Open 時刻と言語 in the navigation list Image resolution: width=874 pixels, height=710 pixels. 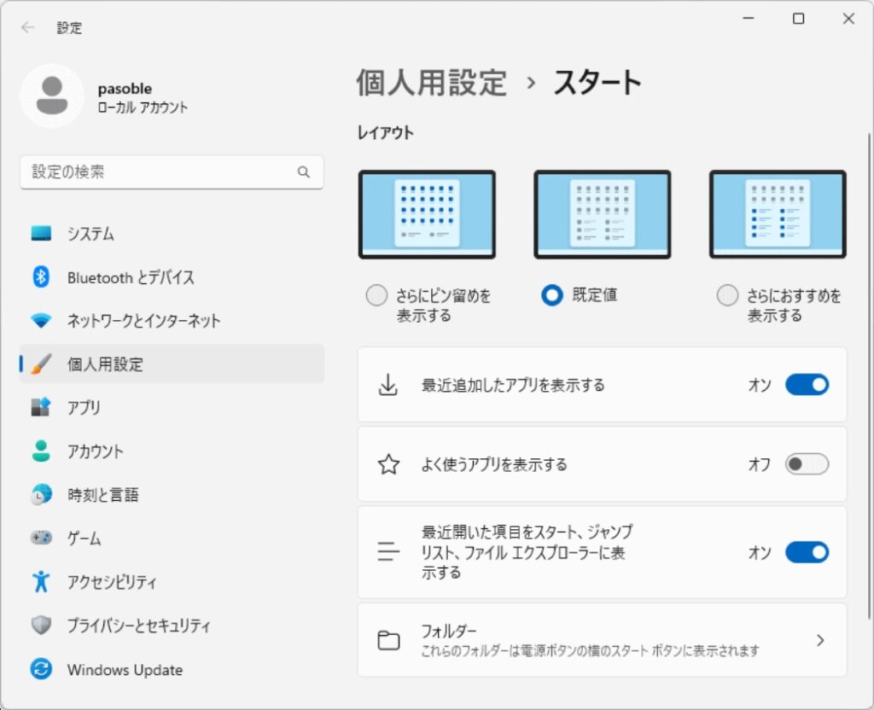(36, 495)
